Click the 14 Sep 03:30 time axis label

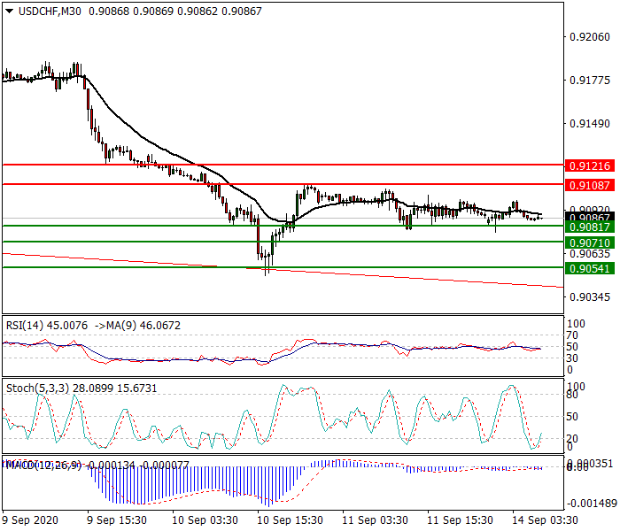[x=545, y=520]
